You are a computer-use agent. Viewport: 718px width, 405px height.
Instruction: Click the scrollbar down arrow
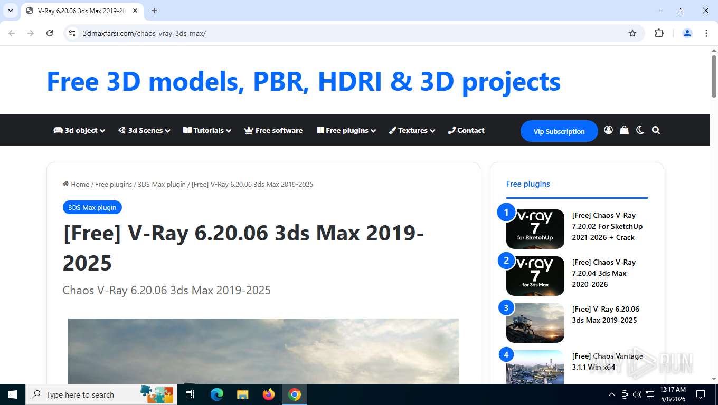point(714,379)
